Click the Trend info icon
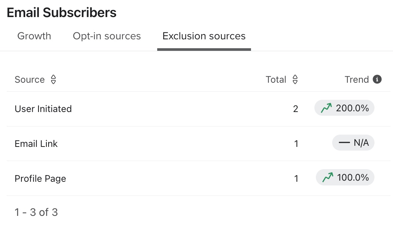The width and height of the screenshot is (393, 250). click(377, 79)
